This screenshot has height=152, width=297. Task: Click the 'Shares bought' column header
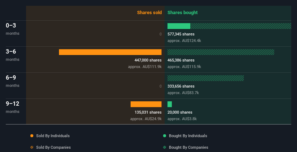tap(182, 13)
